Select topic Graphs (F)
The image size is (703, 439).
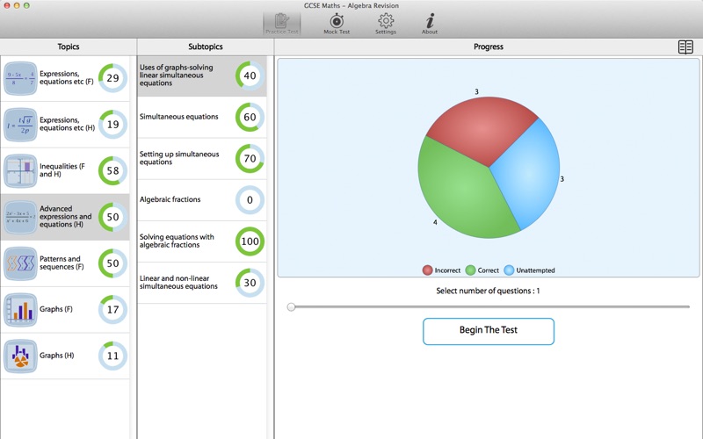(x=65, y=310)
